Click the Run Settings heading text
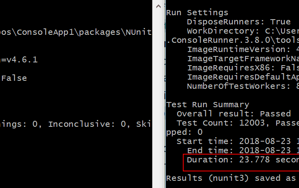This screenshot has width=299, height=188. (197, 13)
